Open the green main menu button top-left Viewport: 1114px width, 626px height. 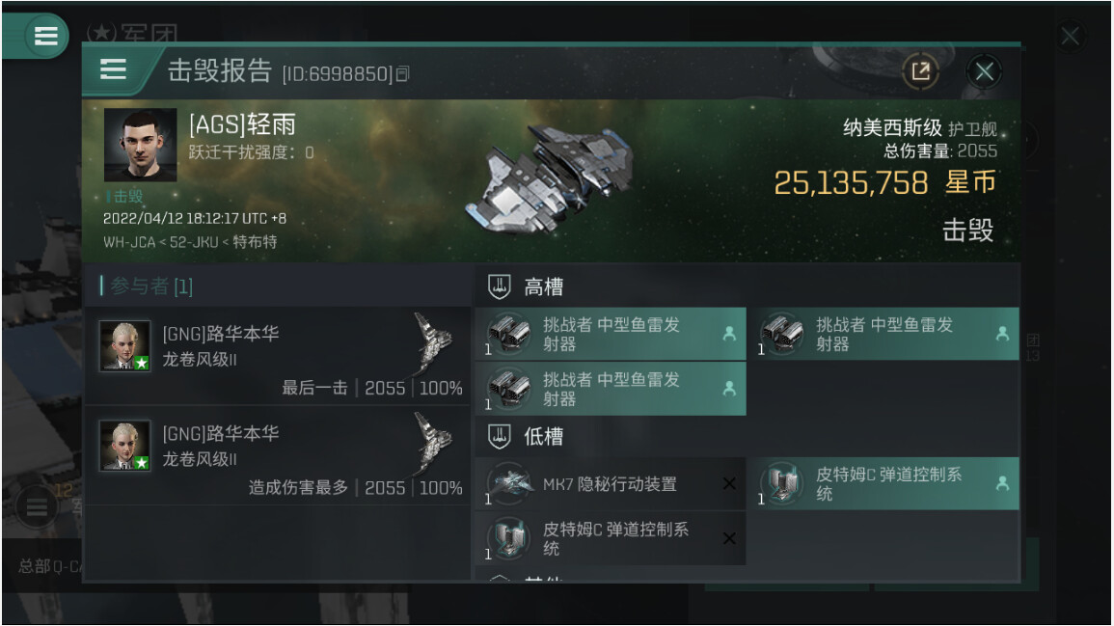coord(45,36)
